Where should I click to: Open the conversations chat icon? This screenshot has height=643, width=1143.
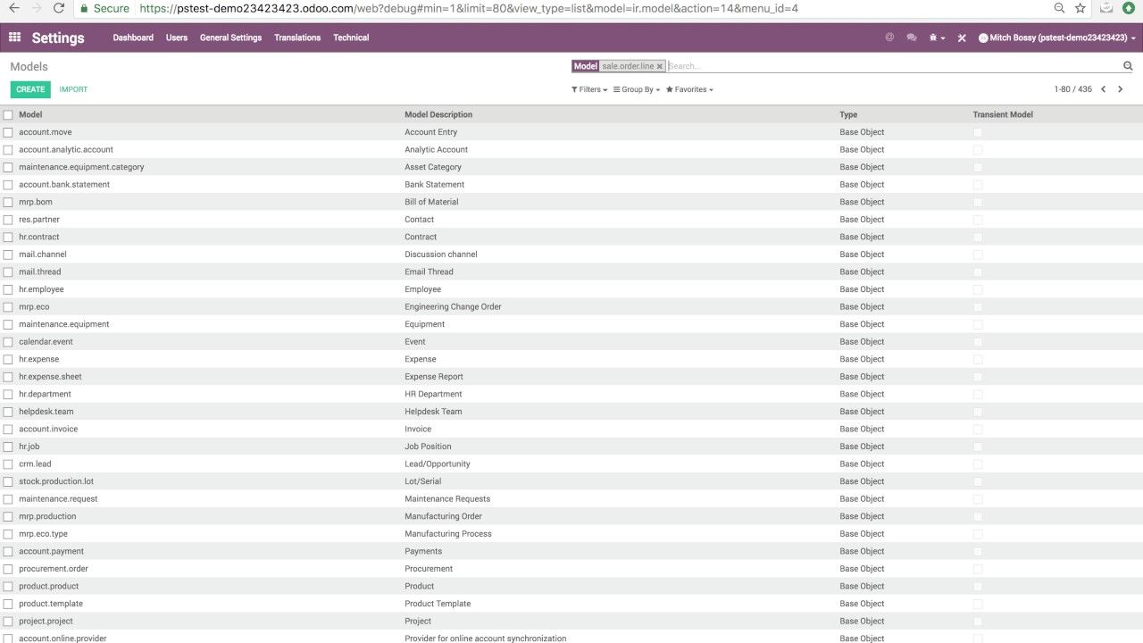click(x=912, y=38)
